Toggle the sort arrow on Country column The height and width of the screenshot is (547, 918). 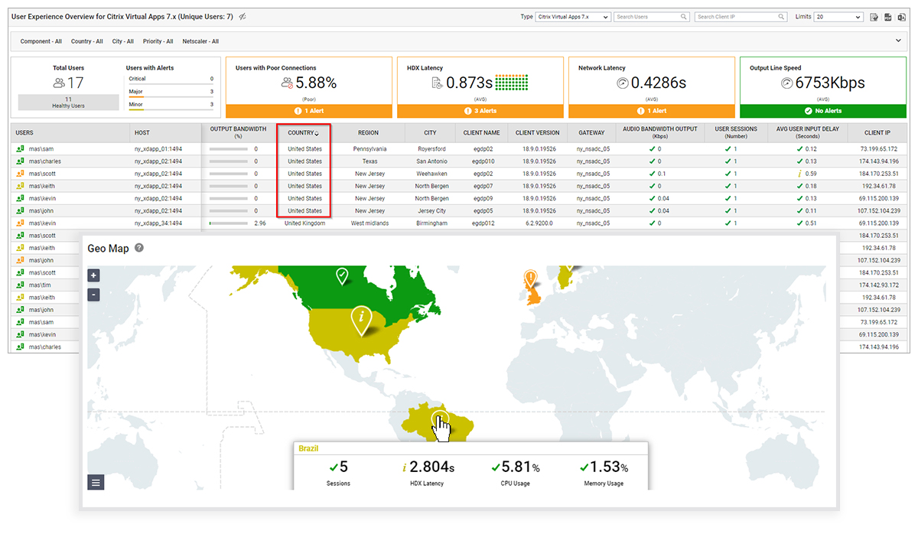coord(317,134)
